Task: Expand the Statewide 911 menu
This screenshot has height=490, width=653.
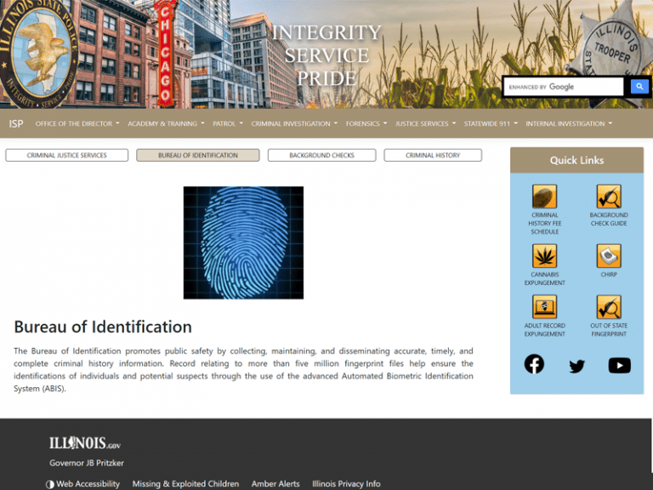Action: [x=491, y=123]
